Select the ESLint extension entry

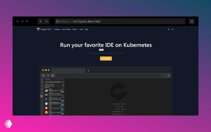coord(54,112)
